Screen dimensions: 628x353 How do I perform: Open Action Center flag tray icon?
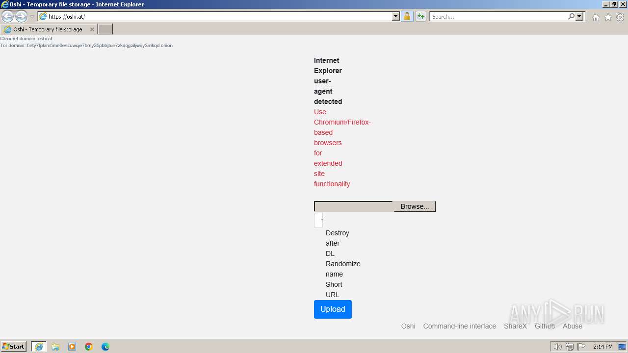point(581,347)
